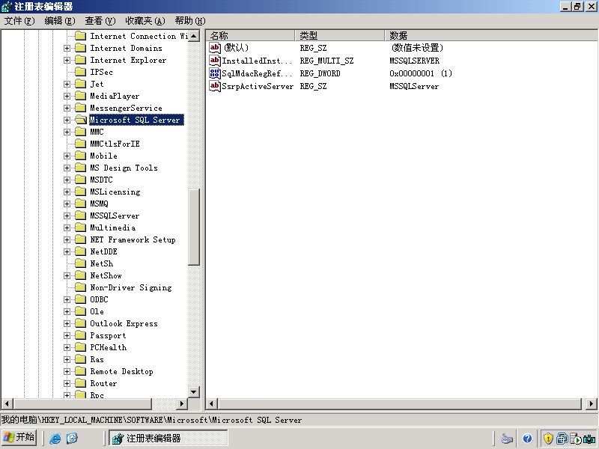The height and width of the screenshot is (449, 599).
Task: Click REG_MULTI_SZ type cell
Action: tap(326, 61)
